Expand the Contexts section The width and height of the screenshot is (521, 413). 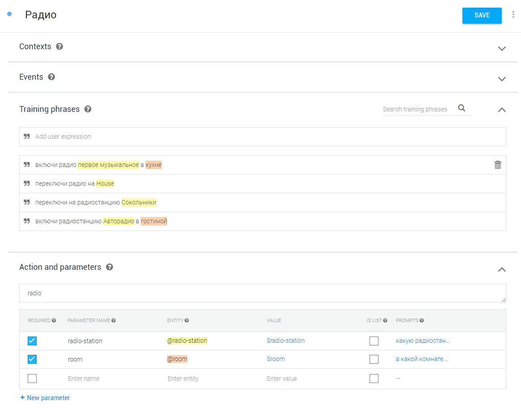click(502, 48)
